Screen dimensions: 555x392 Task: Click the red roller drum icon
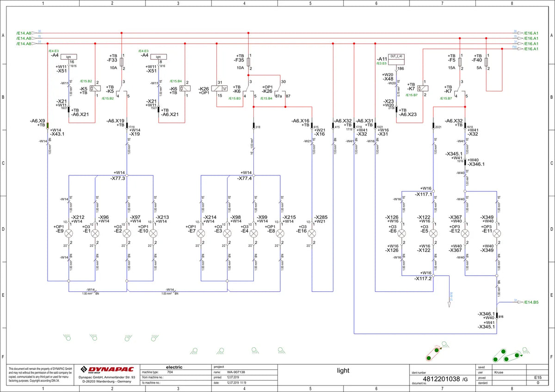[x=434, y=353]
